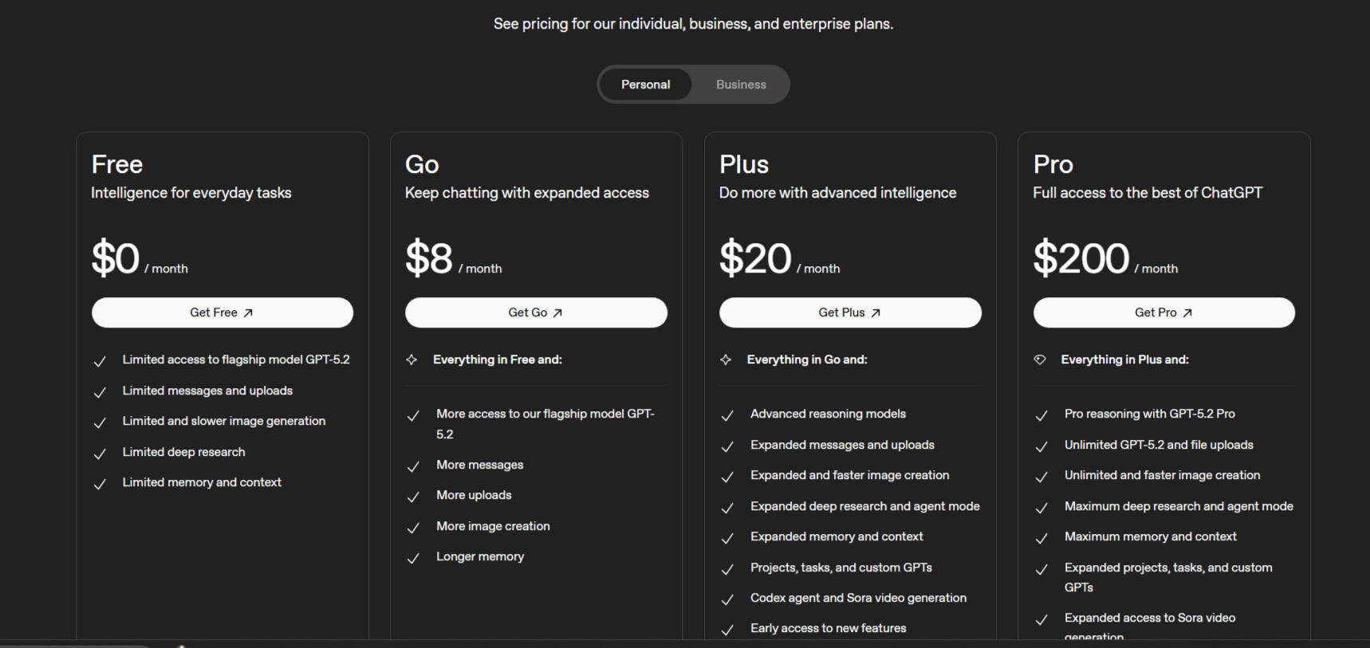Click checkmark next to Limited deep research
1370x648 pixels.
coord(100,454)
